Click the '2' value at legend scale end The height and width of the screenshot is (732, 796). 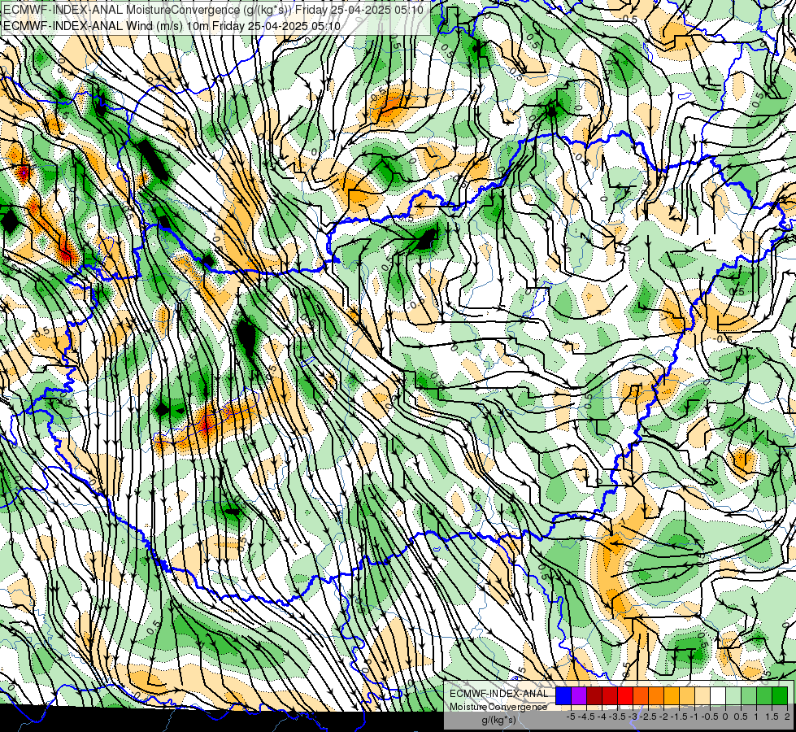coord(787,717)
